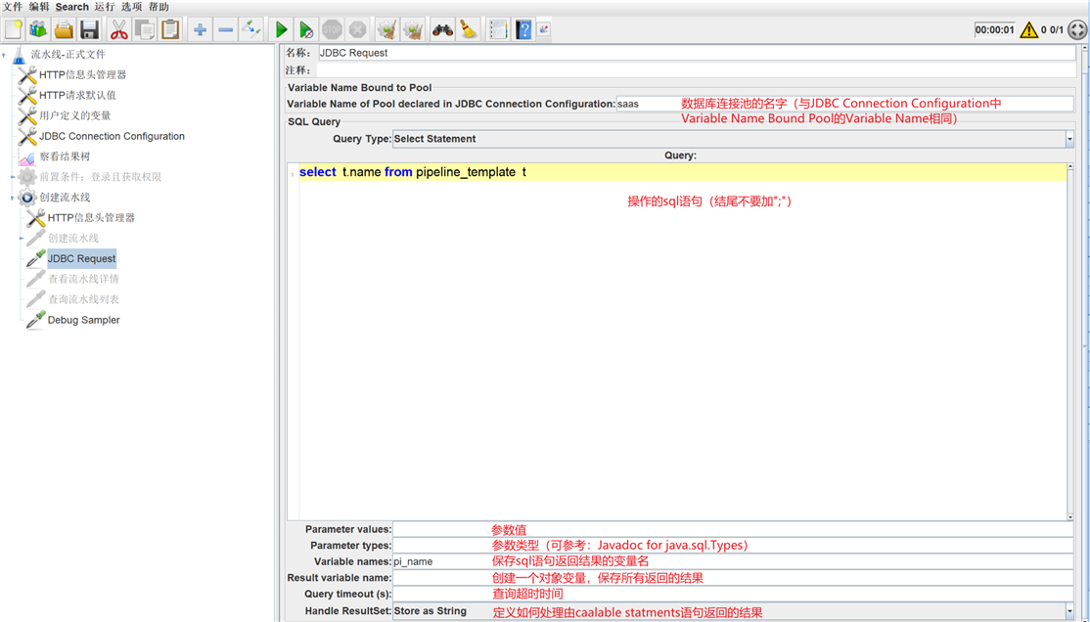Image resolution: width=1090 pixels, height=622 pixels.
Task: Select JDBC Request in the tree
Action: click(81, 258)
